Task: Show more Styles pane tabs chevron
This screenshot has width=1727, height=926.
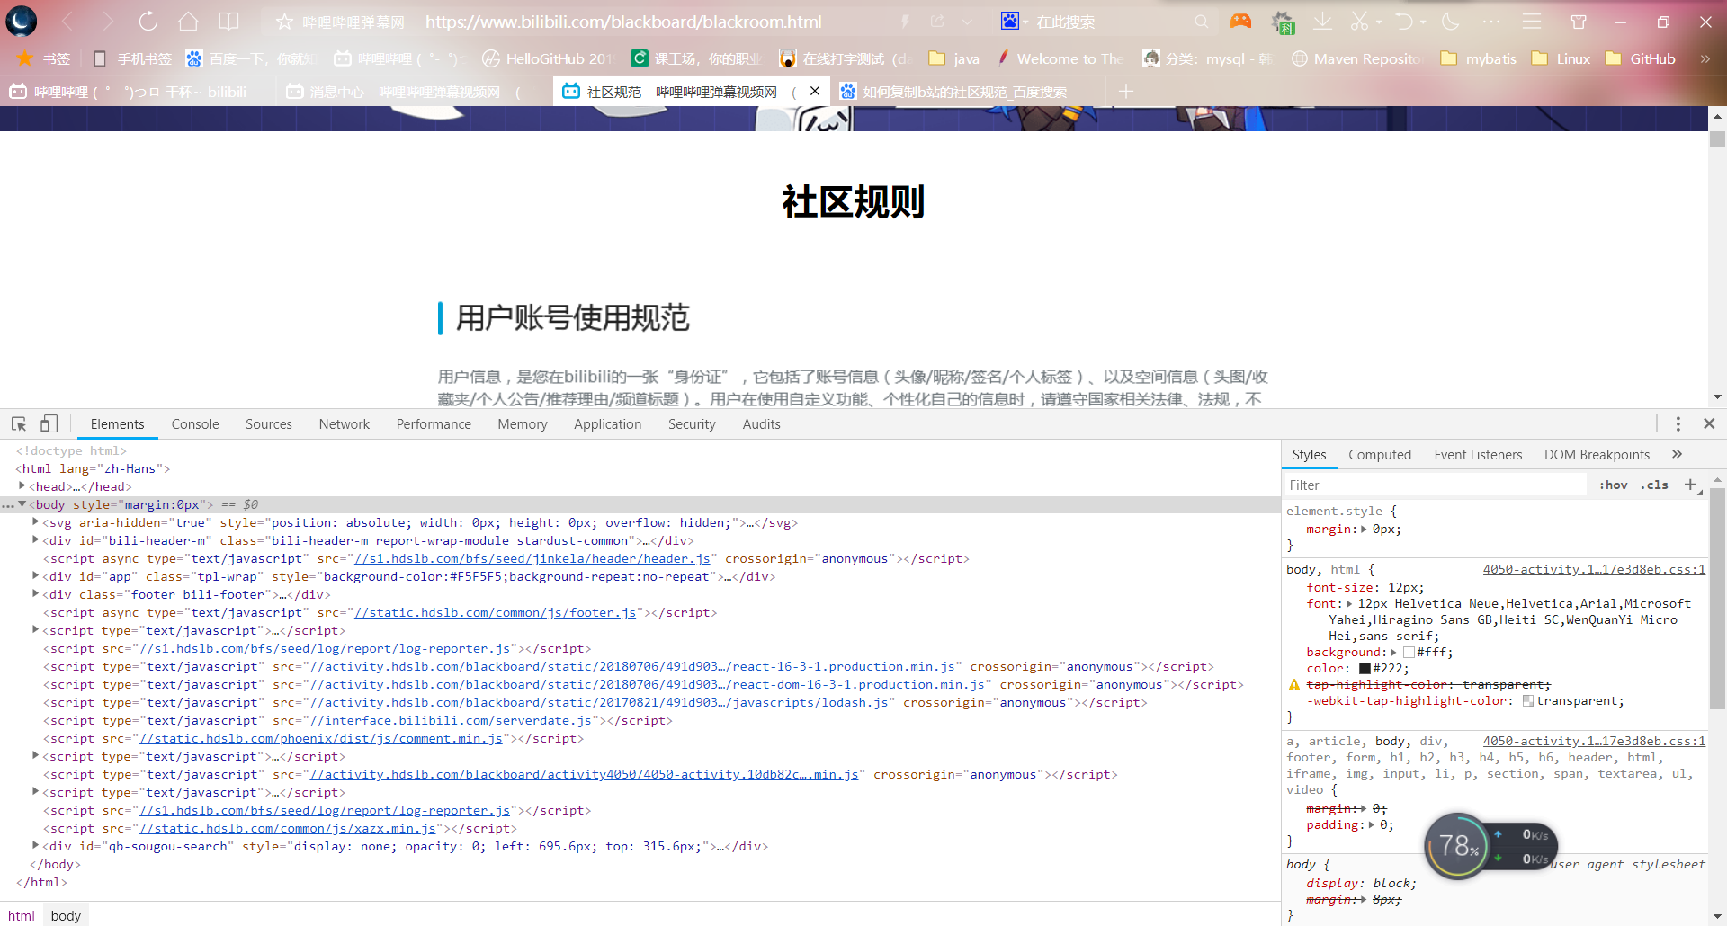Action: pos(1677,454)
